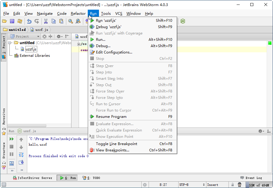Open Run panel gear settings menu
Screen dimensions: 273x188
[x=261, y=131]
